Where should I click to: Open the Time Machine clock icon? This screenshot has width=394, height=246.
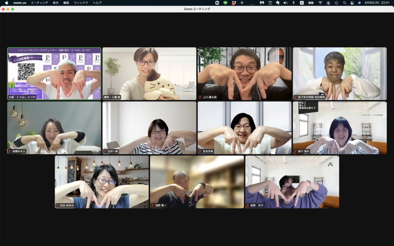point(336,3)
